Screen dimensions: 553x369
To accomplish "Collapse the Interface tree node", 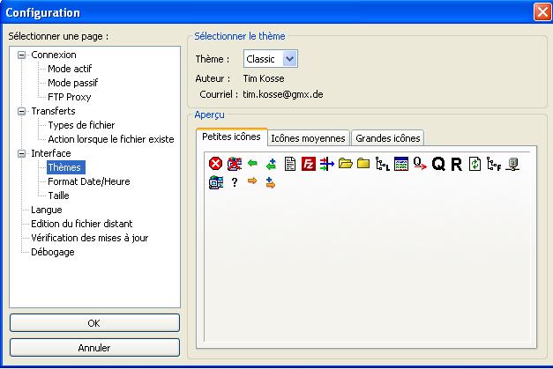I will 22,153.
